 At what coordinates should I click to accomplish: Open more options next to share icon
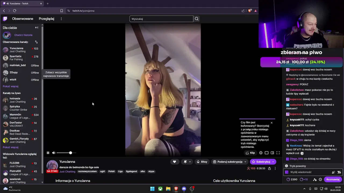(x=275, y=168)
